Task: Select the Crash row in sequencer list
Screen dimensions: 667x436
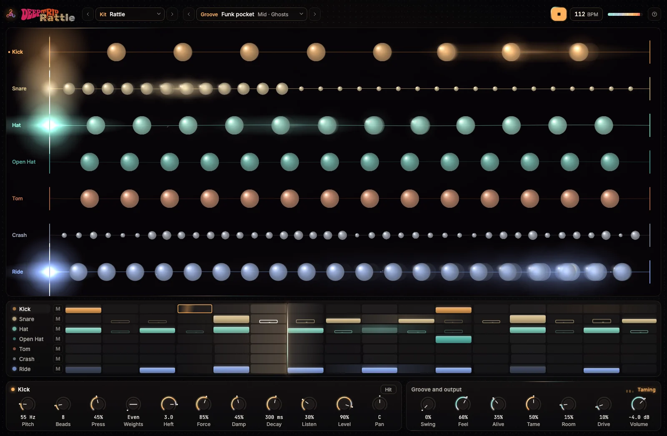Action: tap(30, 359)
